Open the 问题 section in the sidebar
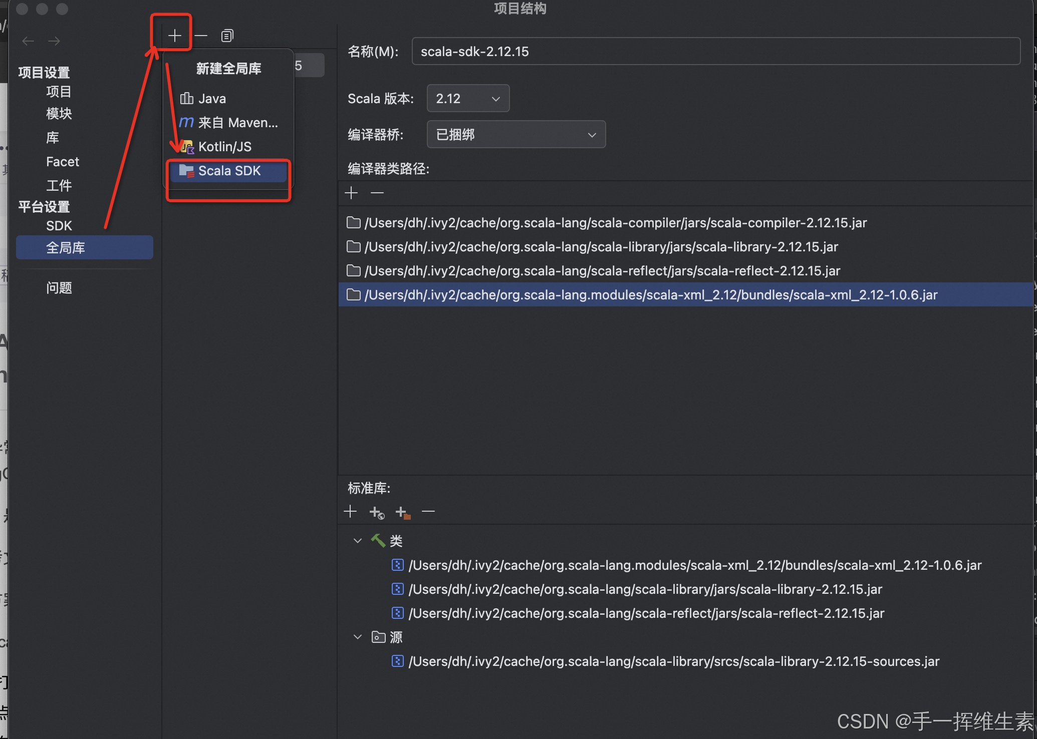 click(59, 287)
